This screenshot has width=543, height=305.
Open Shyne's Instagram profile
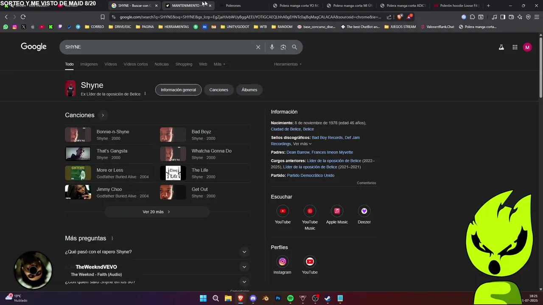tap(283, 261)
